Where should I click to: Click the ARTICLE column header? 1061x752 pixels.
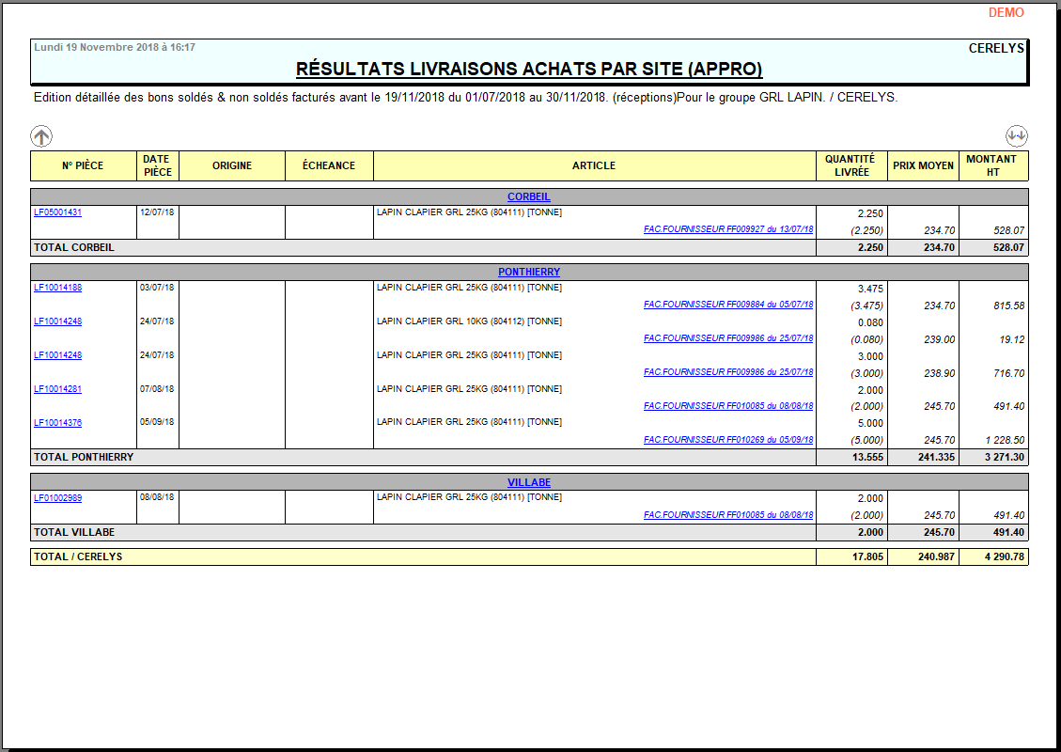(594, 165)
